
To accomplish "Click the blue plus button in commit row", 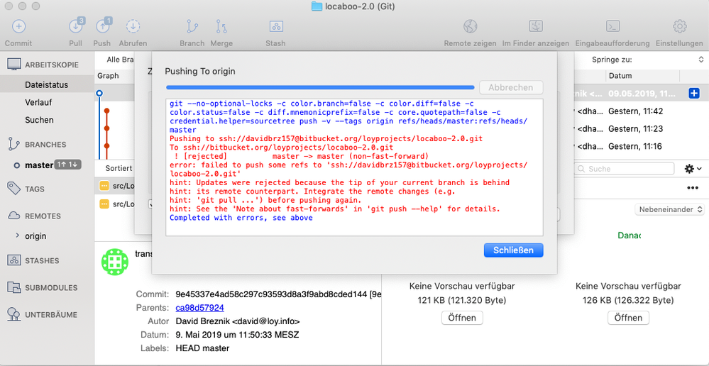I will [x=694, y=93].
